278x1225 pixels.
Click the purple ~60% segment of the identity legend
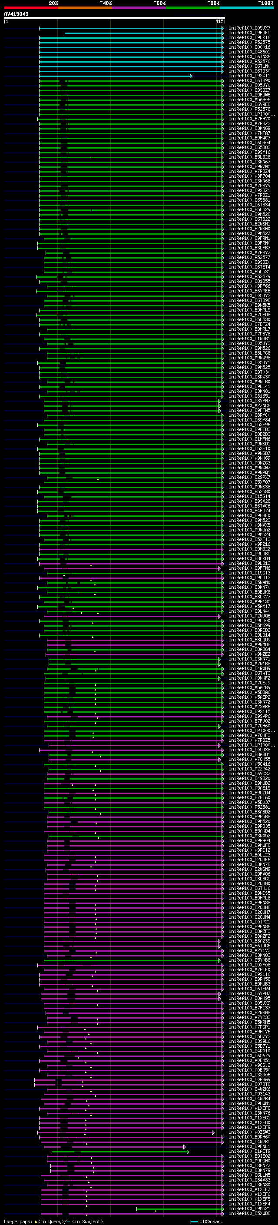pyautogui.click(x=139, y=8)
